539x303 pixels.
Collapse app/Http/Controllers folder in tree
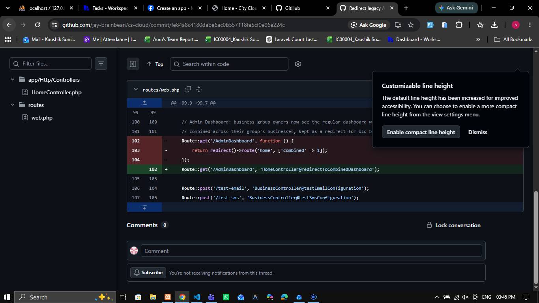pyautogui.click(x=12, y=80)
